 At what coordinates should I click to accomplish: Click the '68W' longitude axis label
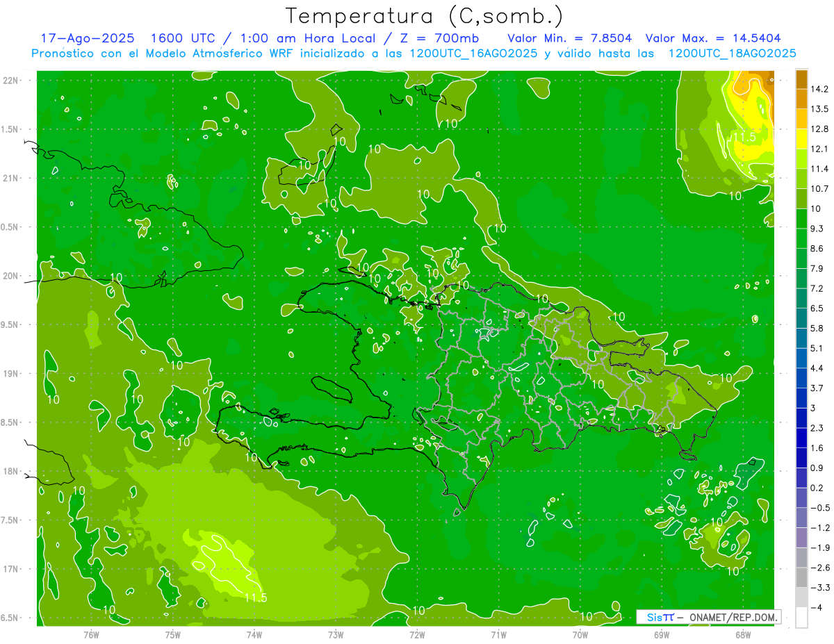pos(743,634)
